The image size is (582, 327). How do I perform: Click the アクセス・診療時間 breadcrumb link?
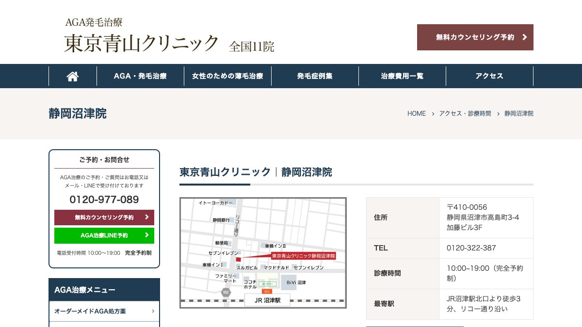(x=465, y=113)
